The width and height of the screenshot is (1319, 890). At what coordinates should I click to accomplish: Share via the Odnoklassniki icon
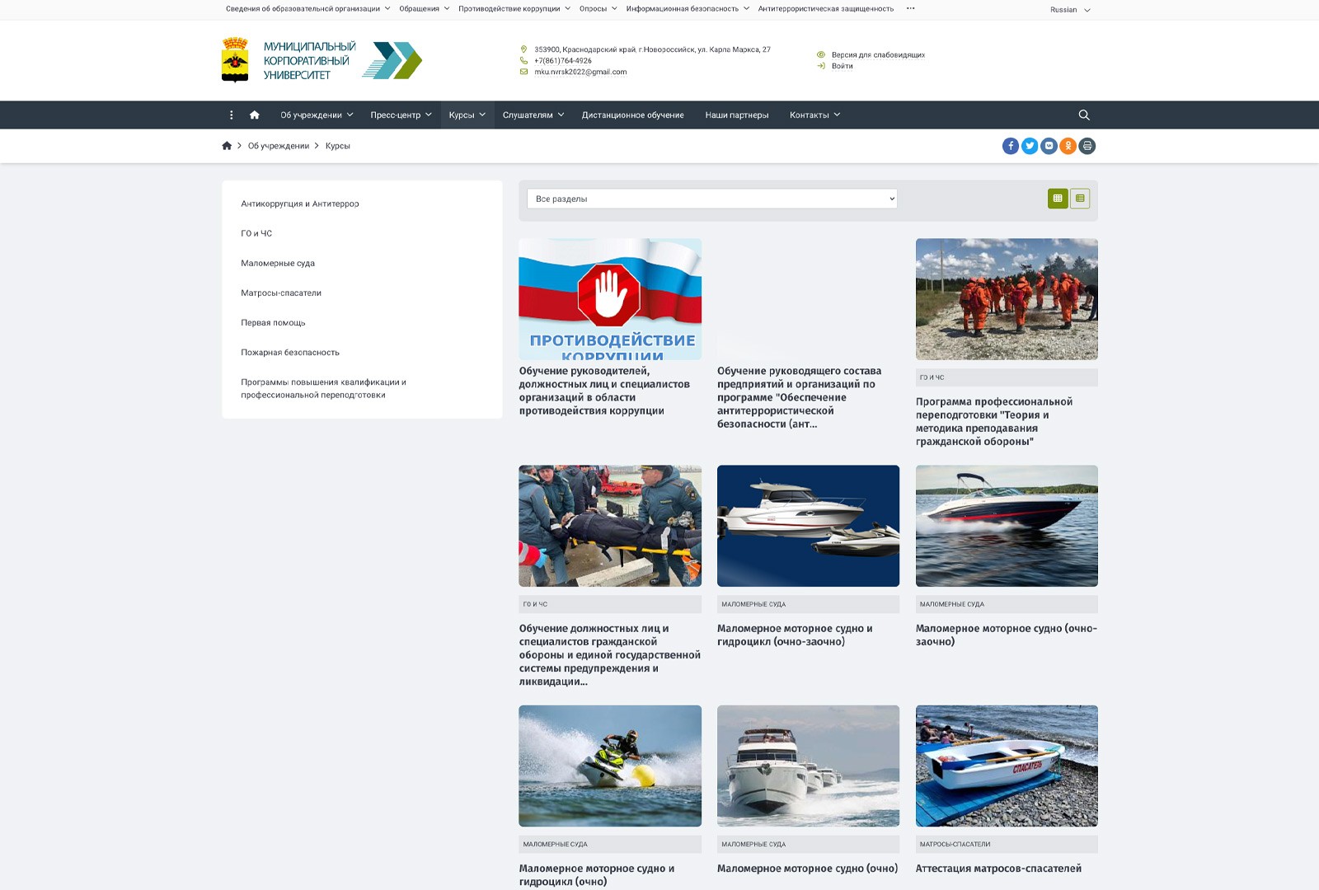(x=1068, y=146)
